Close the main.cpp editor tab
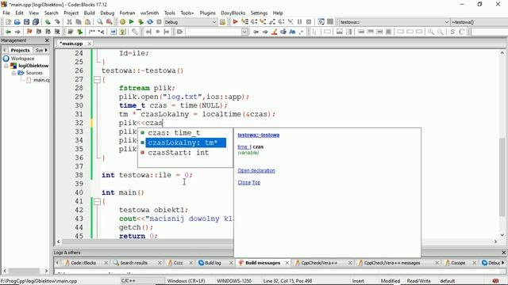 click(x=89, y=44)
